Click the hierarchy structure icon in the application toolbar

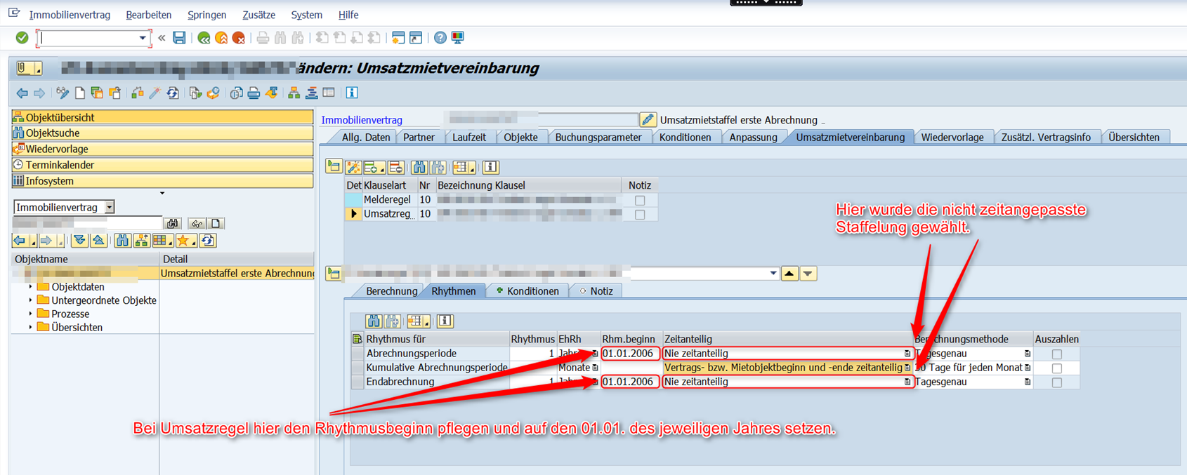[x=294, y=93]
